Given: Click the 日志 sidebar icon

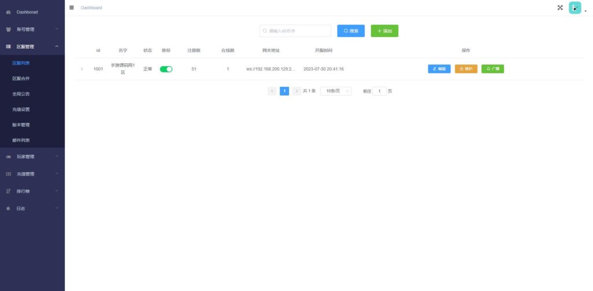Looking at the screenshot, I should pos(8,209).
